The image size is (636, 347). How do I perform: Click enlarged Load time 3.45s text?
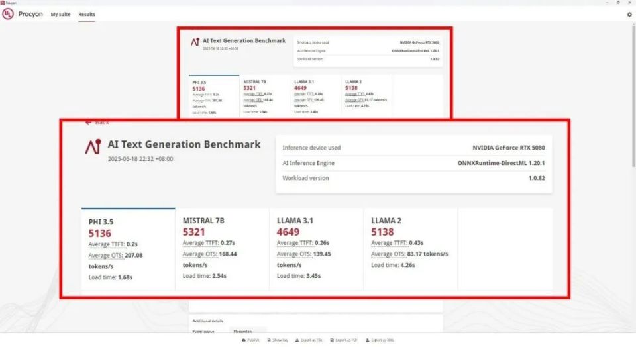[x=299, y=276]
